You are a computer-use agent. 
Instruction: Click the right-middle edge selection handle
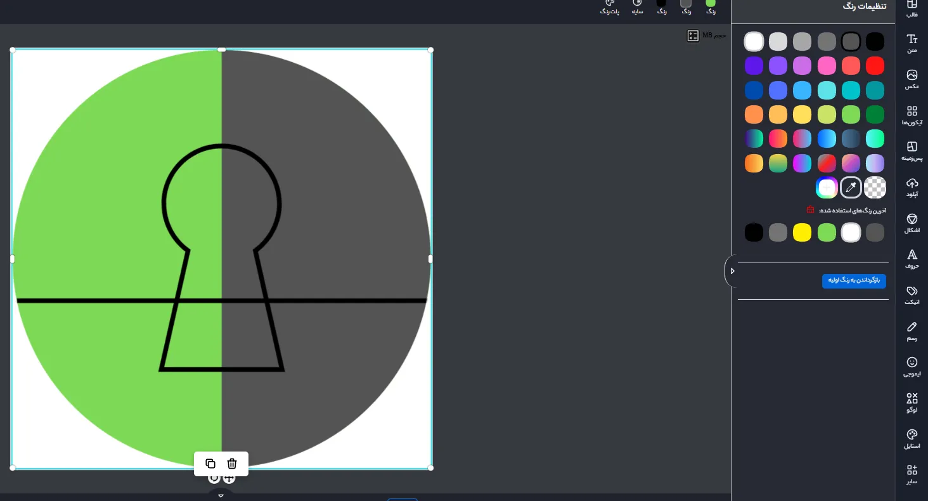coord(431,259)
